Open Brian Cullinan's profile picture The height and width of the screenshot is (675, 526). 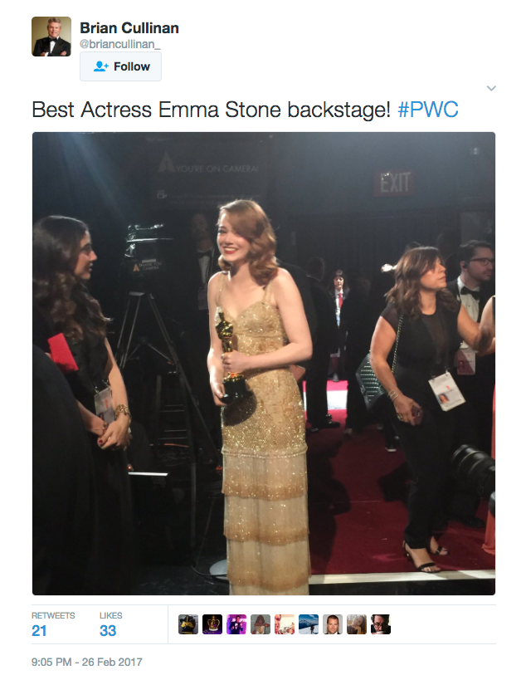point(51,37)
